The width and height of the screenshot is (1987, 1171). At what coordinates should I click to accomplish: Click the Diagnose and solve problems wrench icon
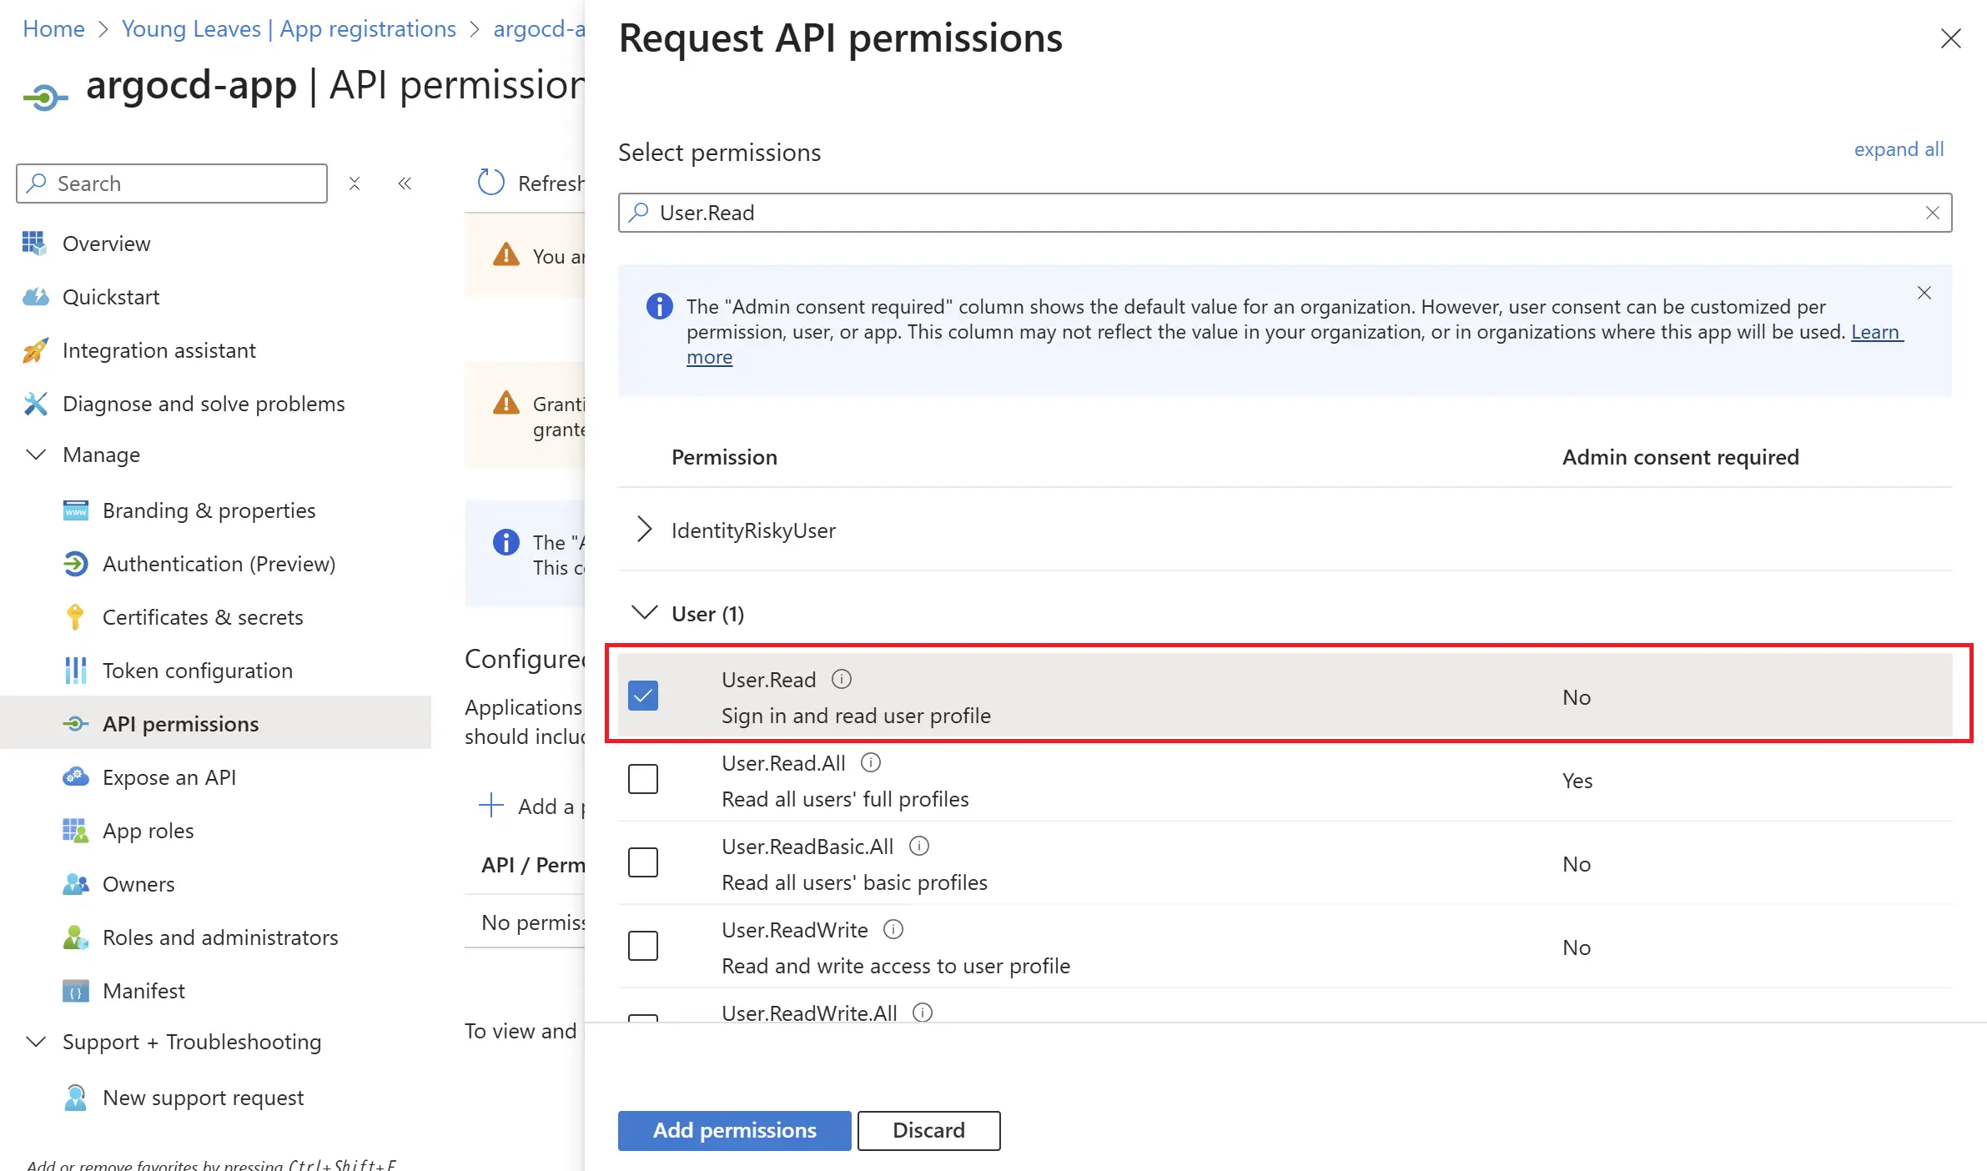pos(35,404)
